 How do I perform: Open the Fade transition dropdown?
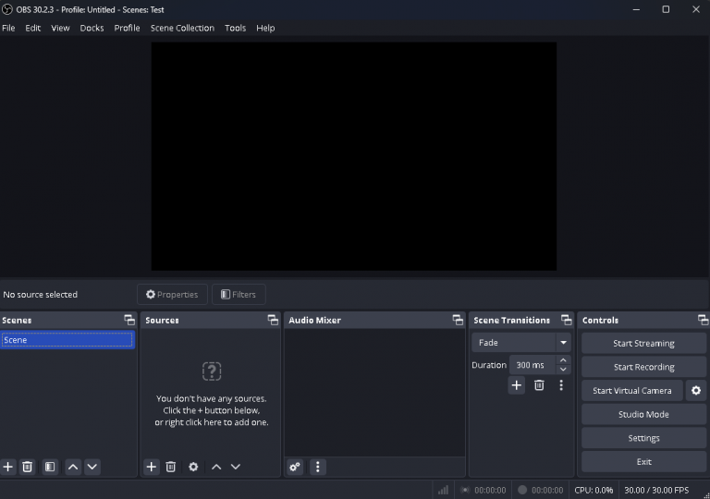point(521,343)
